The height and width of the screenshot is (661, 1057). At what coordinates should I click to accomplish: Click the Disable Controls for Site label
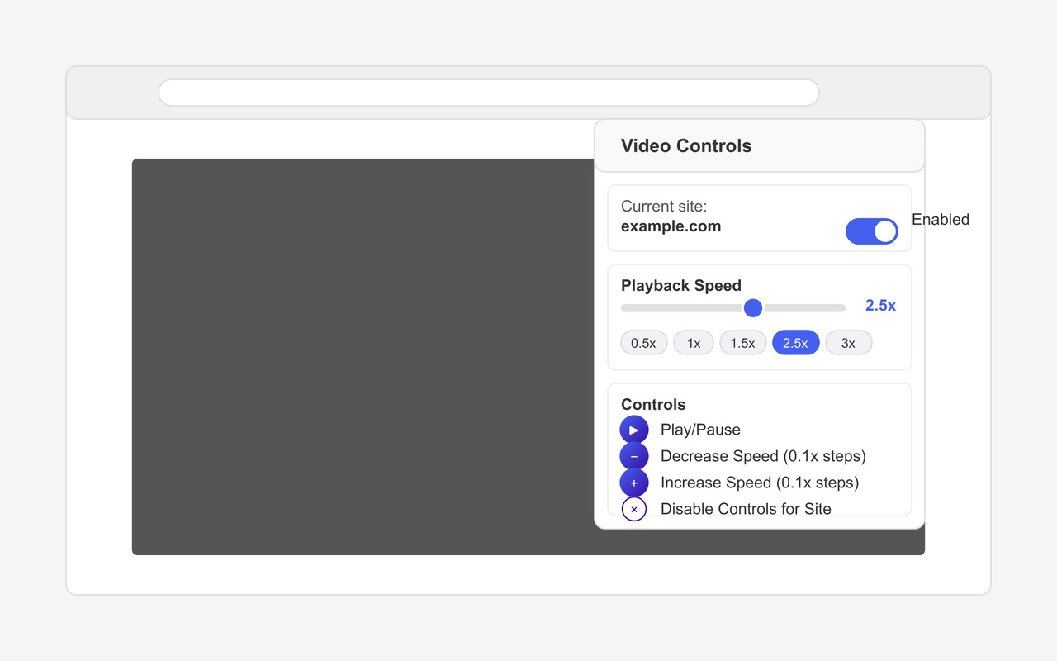point(746,509)
